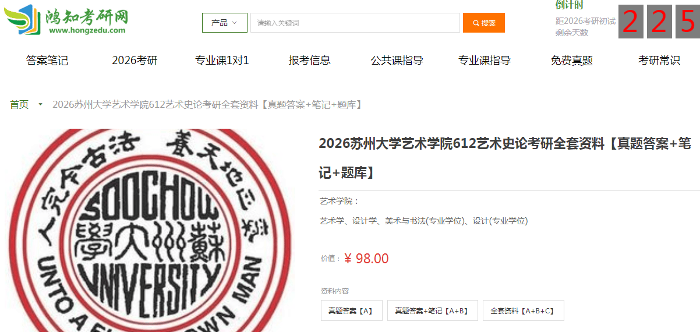
Task: Open 专业课指导 navigation item
Action: [x=485, y=60]
